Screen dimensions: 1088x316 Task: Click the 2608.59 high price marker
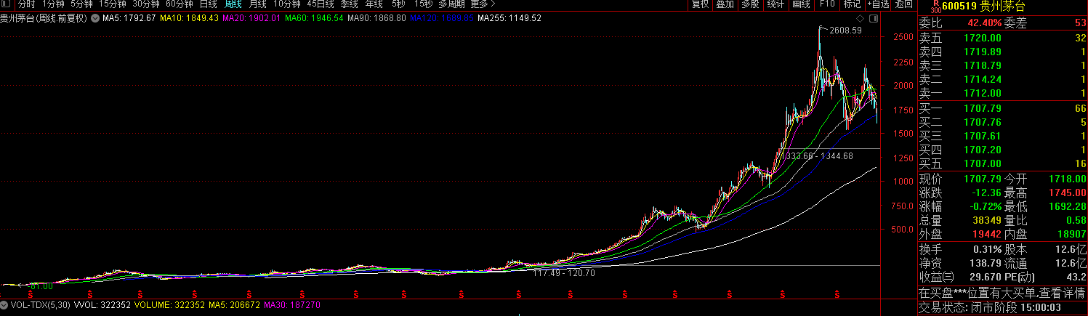846,31
